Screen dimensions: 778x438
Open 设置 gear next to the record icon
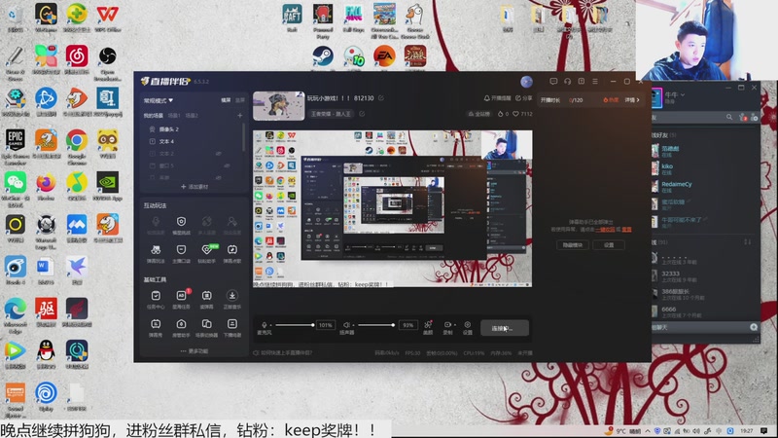click(x=468, y=327)
